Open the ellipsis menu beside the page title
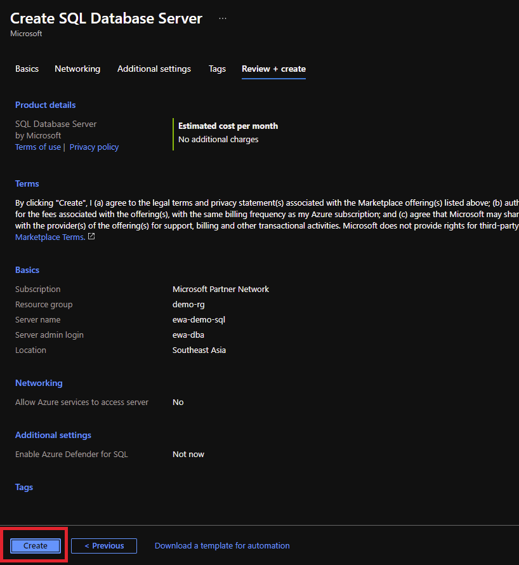Screen dimensions: 519x565 [222, 18]
